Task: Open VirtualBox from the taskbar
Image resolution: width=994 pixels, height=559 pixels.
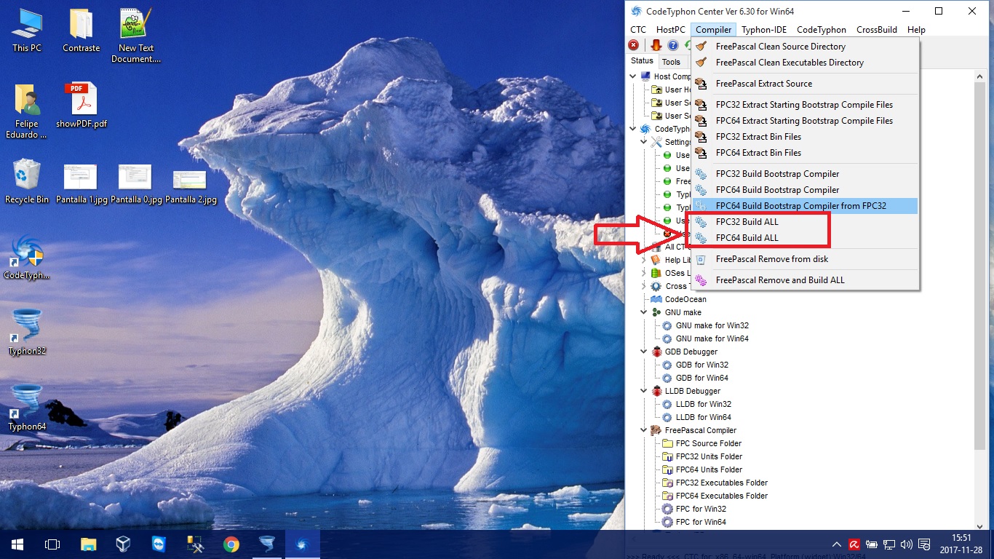Action: pyautogui.click(x=123, y=544)
